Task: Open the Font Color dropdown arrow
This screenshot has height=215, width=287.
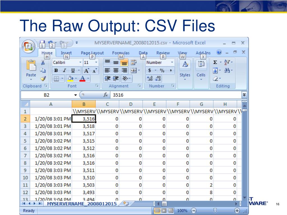Action: point(88,78)
